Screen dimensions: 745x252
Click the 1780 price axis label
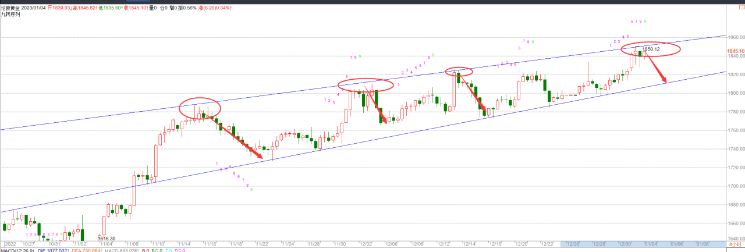click(736, 112)
